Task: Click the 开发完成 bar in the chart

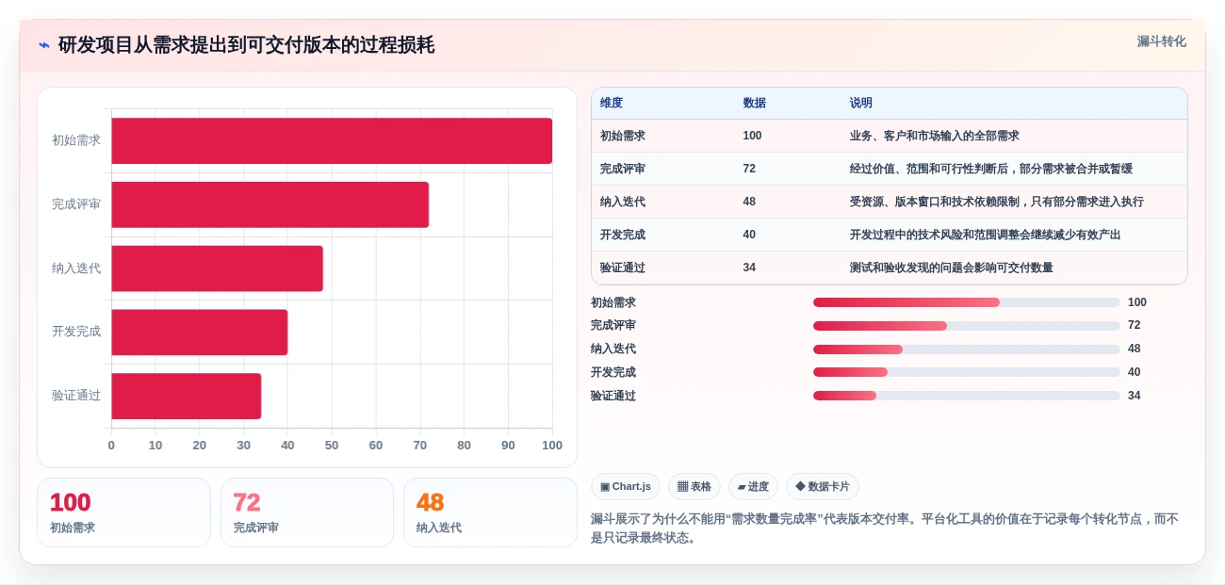Action: coord(200,332)
